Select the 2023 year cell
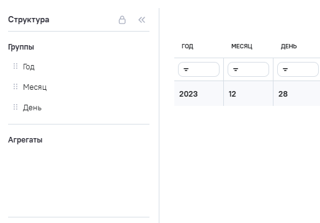 click(x=198, y=94)
